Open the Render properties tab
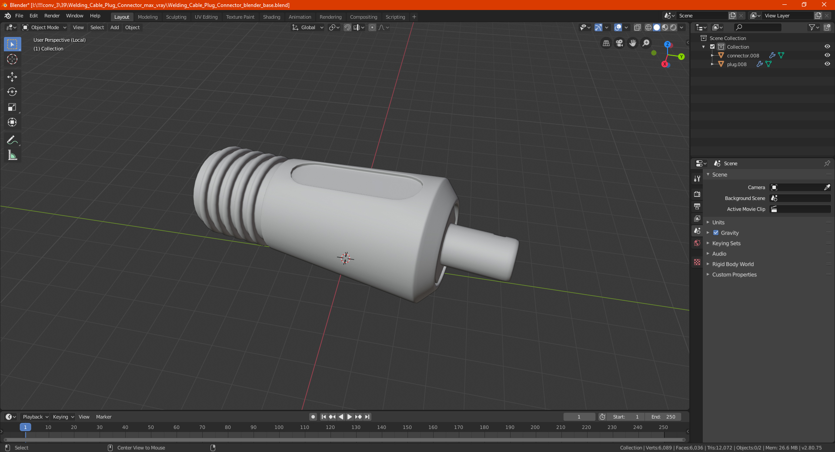Image resolution: width=835 pixels, height=452 pixels. click(x=697, y=194)
